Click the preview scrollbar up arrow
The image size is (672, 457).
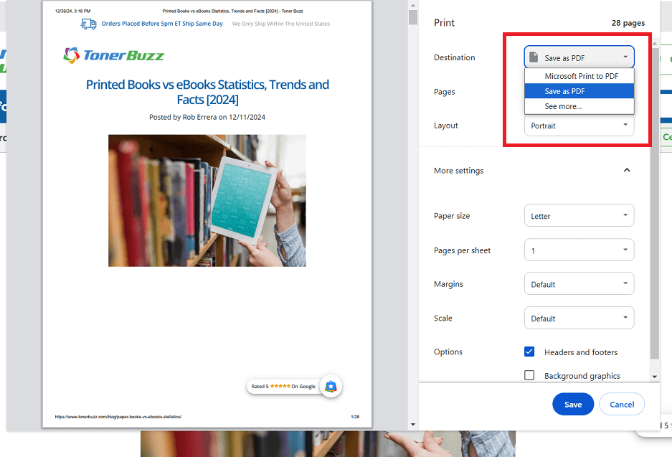pos(412,6)
